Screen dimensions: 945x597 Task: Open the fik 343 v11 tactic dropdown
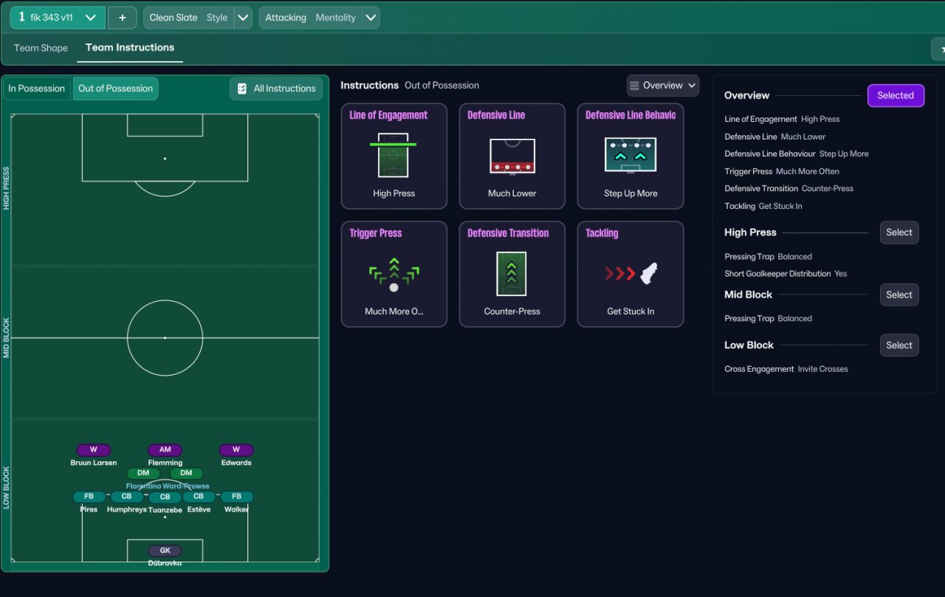(x=58, y=18)
